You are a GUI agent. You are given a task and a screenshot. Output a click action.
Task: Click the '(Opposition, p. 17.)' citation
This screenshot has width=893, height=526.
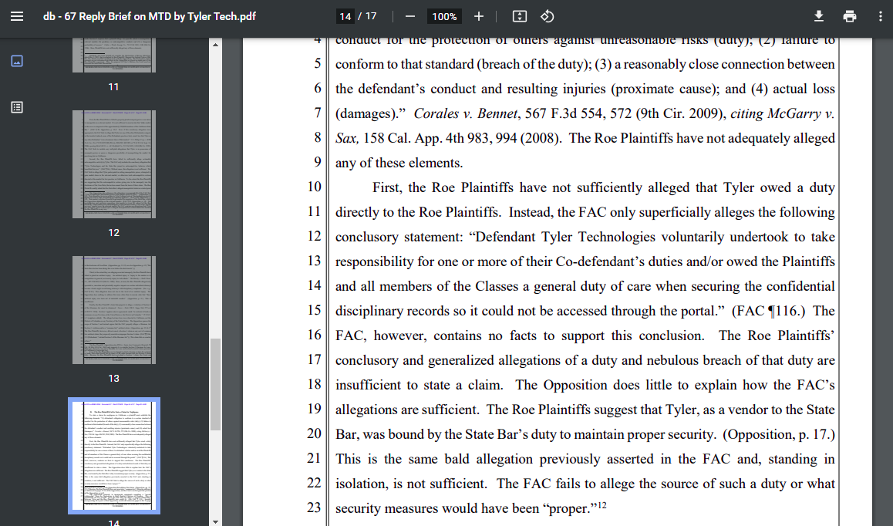(x=779, y=434)
